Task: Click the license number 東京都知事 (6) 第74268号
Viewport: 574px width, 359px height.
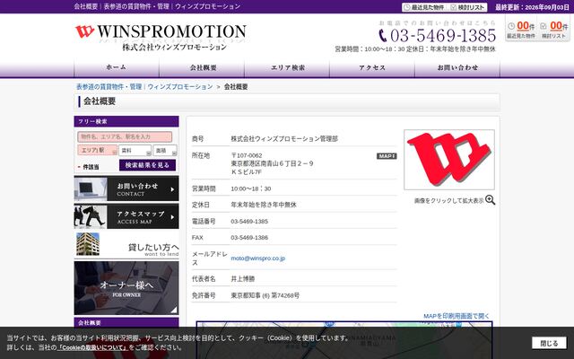Action: coord(265,295)
